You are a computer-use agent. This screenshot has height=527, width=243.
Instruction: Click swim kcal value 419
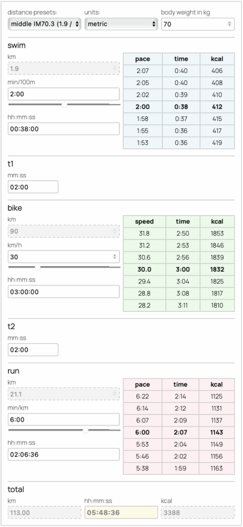pyautogui.click(x=217, y=143)
